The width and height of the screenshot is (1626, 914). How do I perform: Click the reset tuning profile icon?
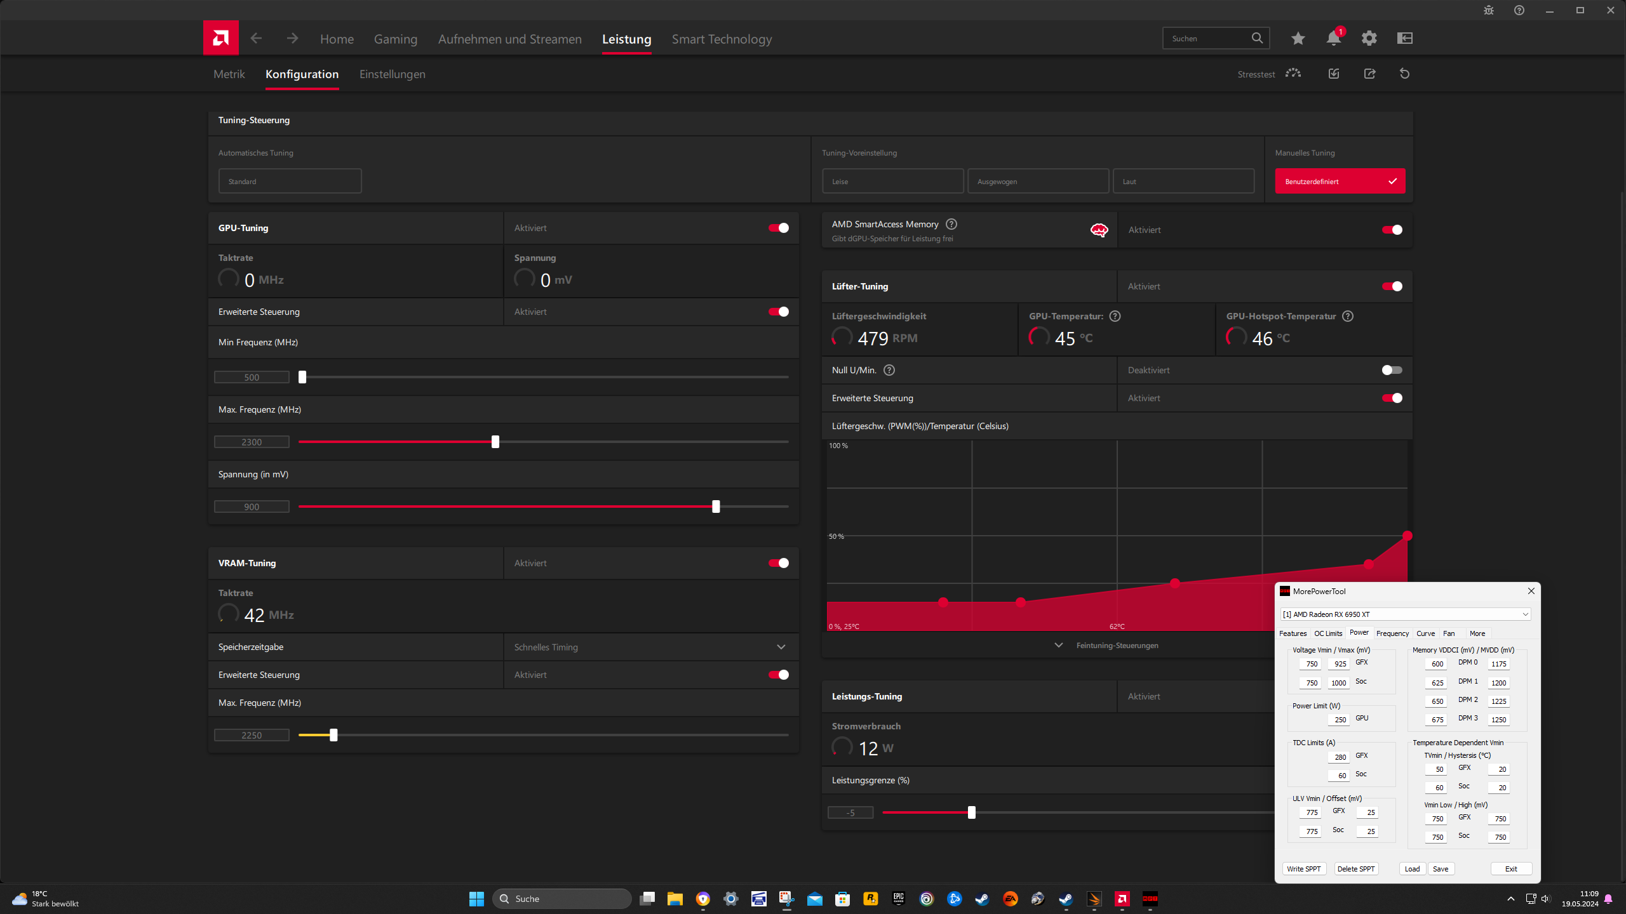pyautogui.click(x=1404, y=74)
